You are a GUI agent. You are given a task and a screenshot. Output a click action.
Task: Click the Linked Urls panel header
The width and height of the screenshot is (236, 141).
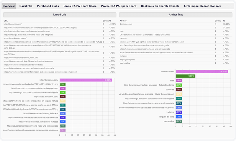tap(60, 15)
